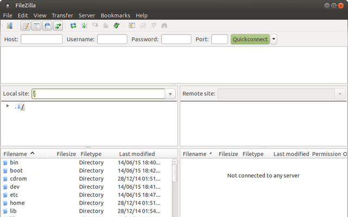Click the folder icon beside etc
348x217 pixels.
5,195
